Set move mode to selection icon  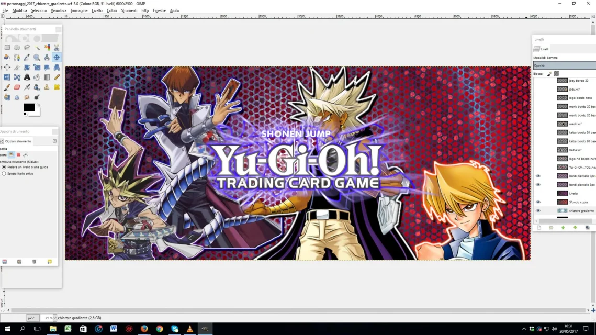[x=18, y=155]
